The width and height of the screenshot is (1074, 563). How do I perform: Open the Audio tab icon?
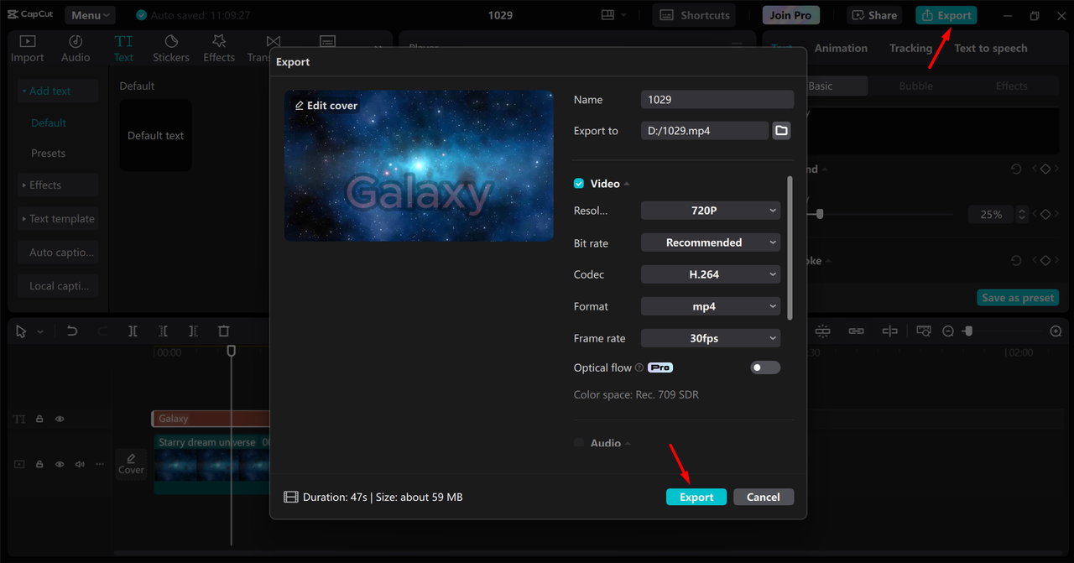click(x=76, y=49)
